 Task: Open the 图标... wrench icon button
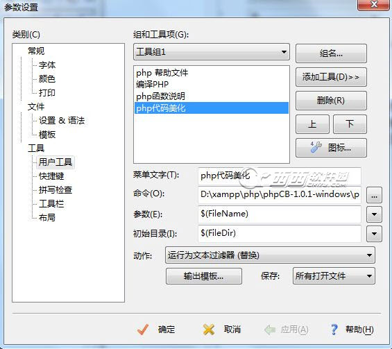331,148
